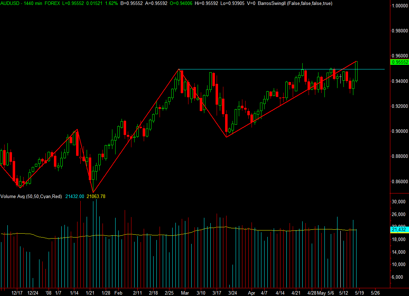The image size is (409, 296).
Task: Click the 1/14 date axis label
Action: click(74, 293)
